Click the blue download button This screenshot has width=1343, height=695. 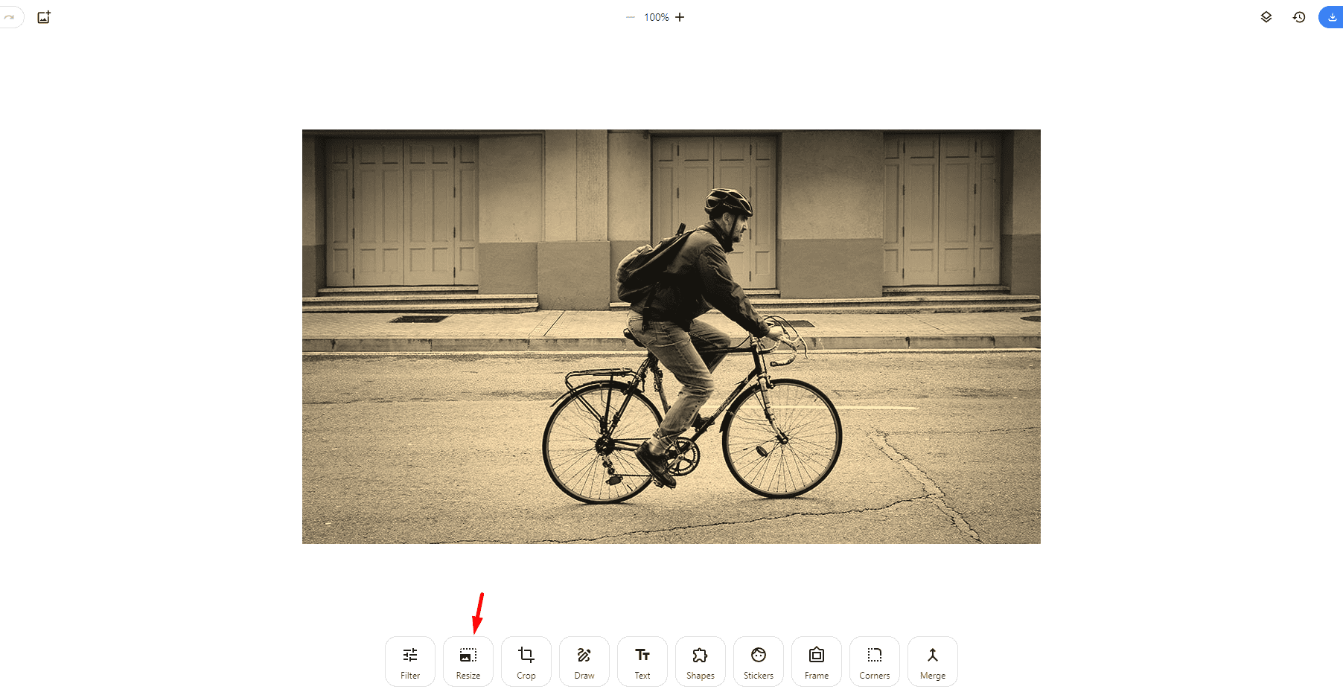tap(1331, 17)
